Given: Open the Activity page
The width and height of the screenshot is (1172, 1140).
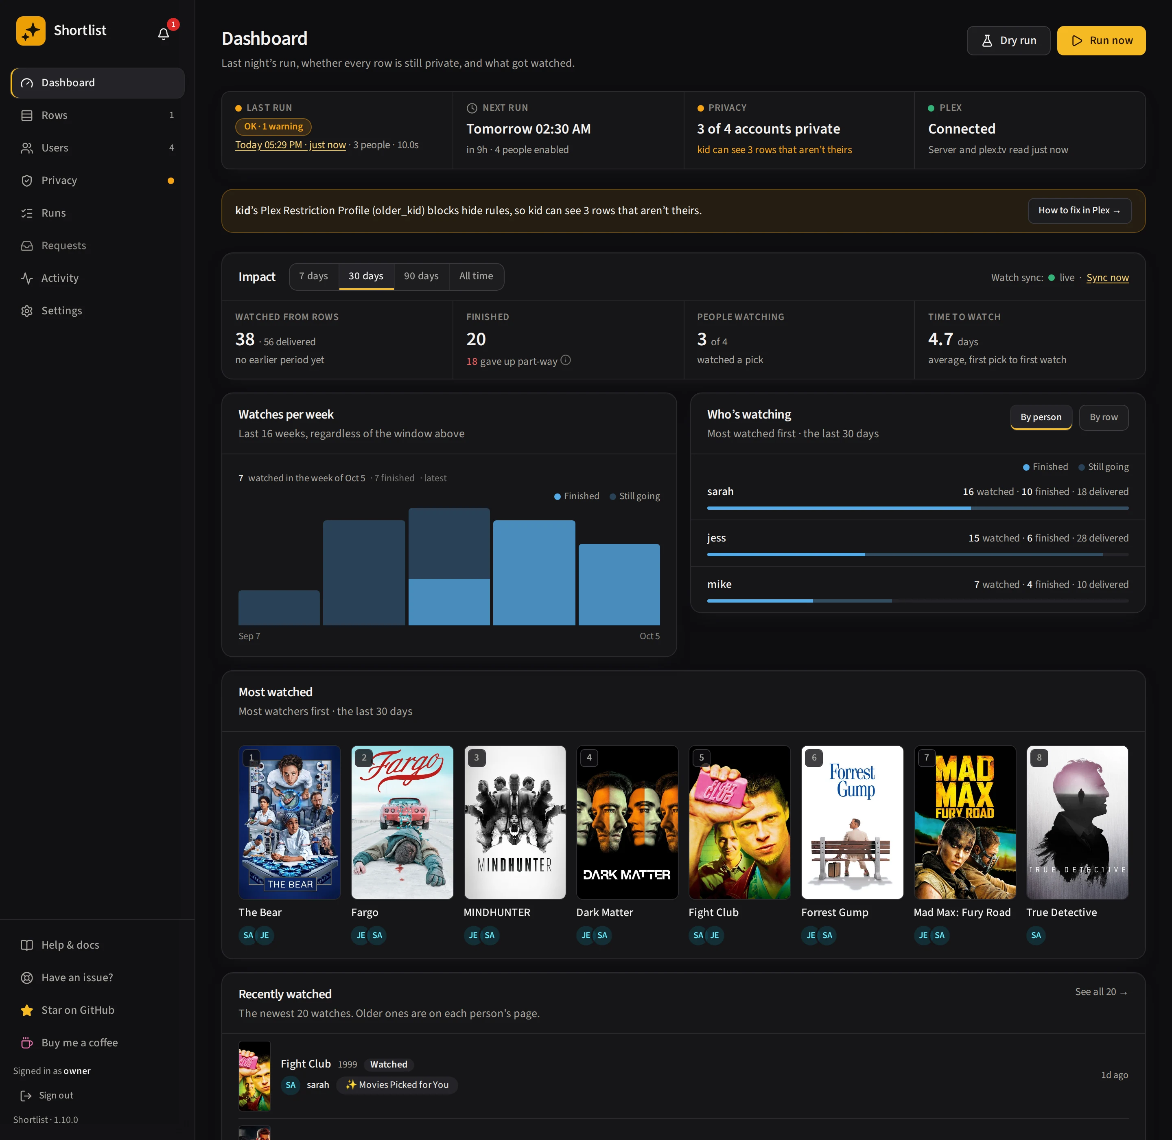Looking at the screenshot, I should (98, 278).
